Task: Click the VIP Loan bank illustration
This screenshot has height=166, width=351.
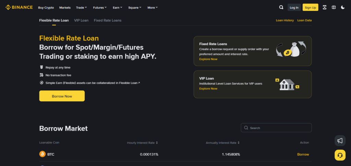Action: coord(287,84)
